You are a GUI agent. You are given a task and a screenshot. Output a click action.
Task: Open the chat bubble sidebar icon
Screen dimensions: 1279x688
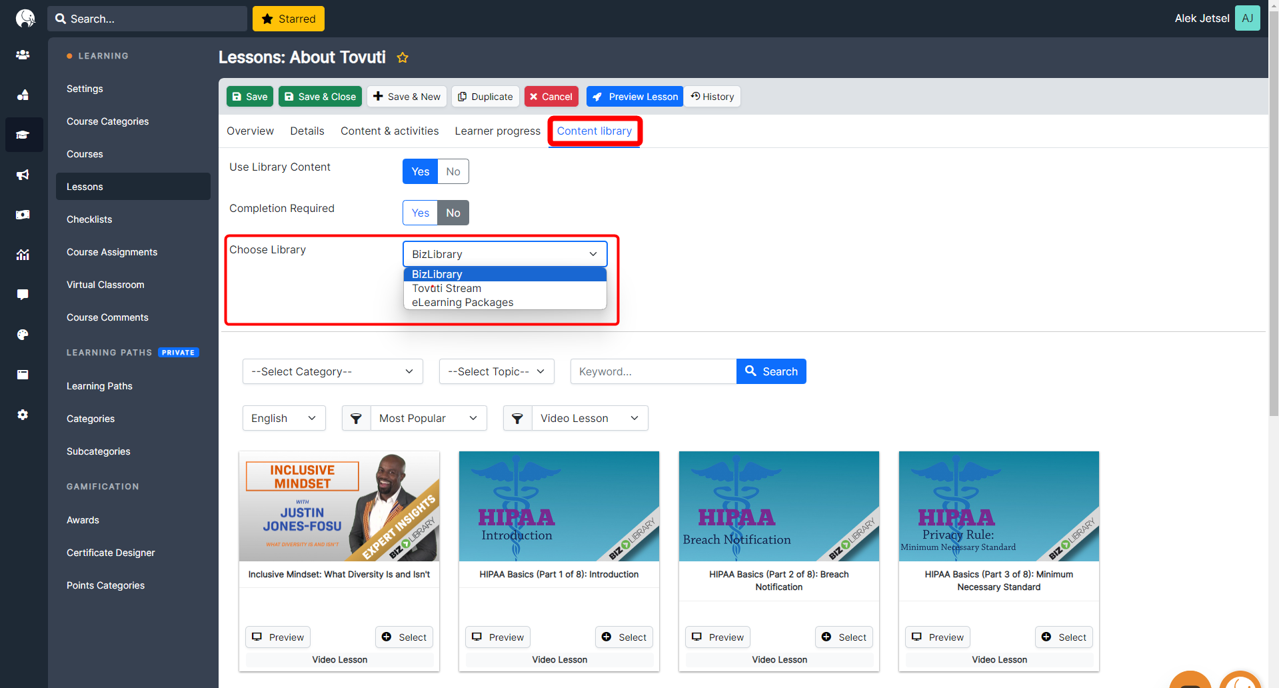point(23,295)
